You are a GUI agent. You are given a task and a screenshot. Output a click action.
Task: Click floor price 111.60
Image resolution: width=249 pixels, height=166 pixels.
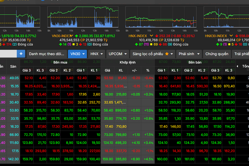14,142
